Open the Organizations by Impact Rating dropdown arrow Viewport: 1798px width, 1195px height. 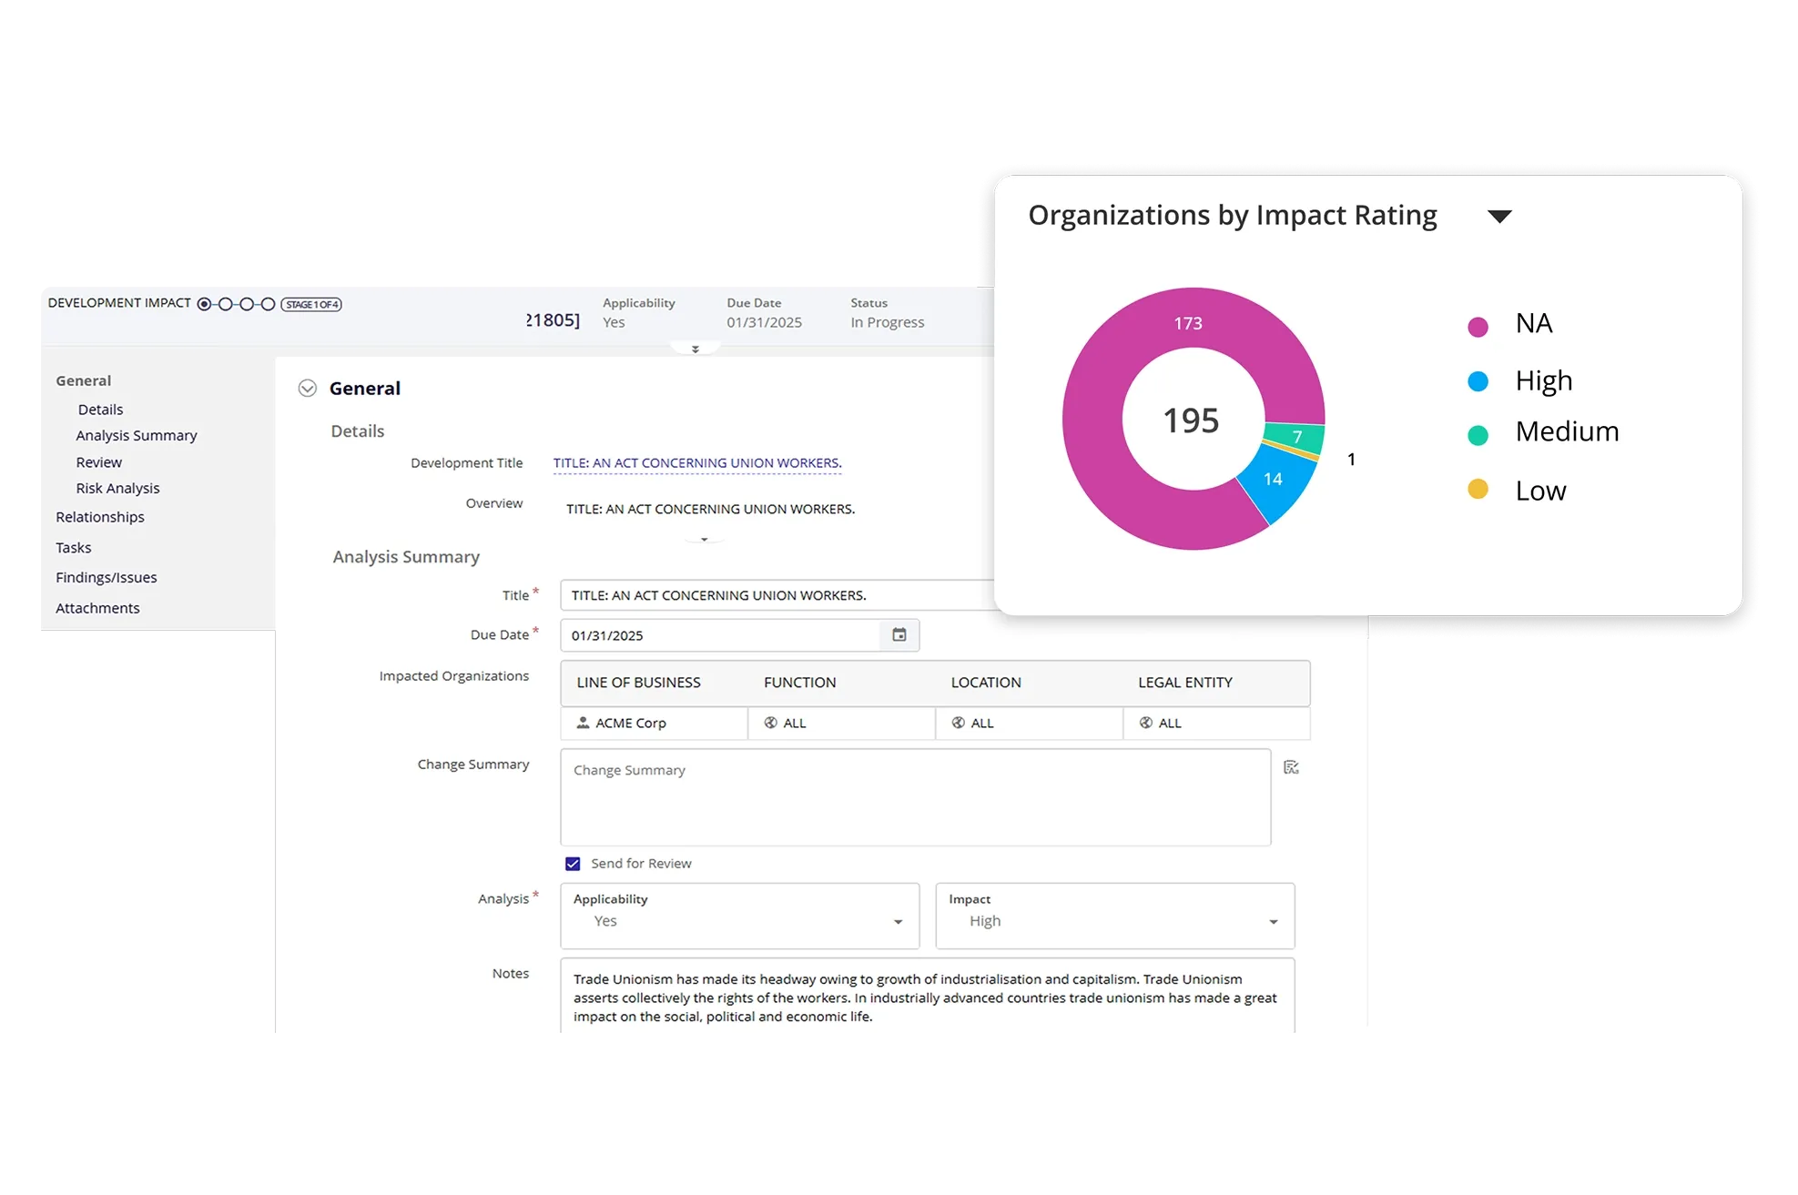click(1498, 217)
